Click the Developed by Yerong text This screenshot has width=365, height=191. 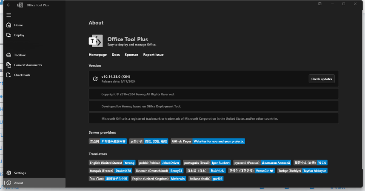pos(141,107)
